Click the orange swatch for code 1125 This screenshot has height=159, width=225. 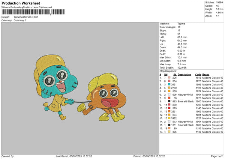click(x=169, y=88)
